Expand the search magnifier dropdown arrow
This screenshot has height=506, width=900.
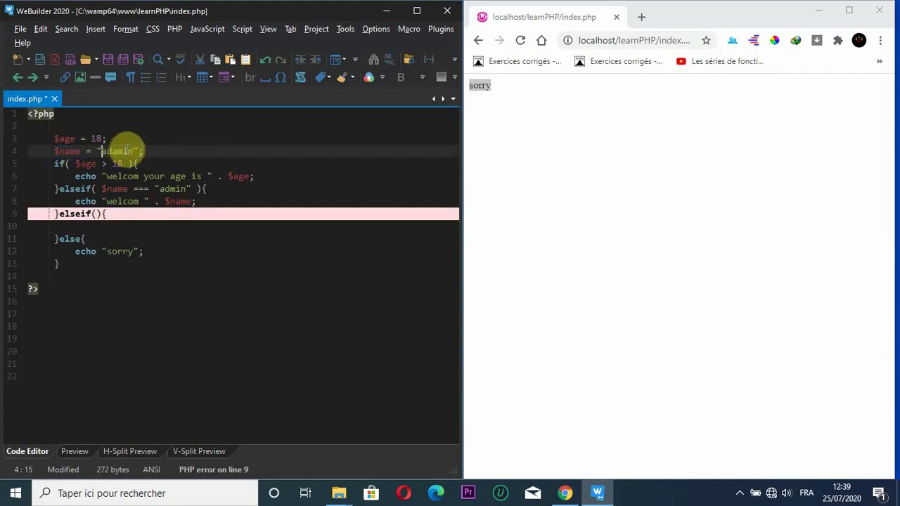click(x=169, y=60)
